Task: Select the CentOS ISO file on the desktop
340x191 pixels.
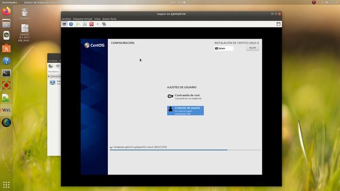Action: (24, 33)
